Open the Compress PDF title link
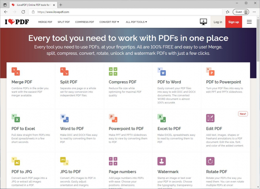 point(122,82)
